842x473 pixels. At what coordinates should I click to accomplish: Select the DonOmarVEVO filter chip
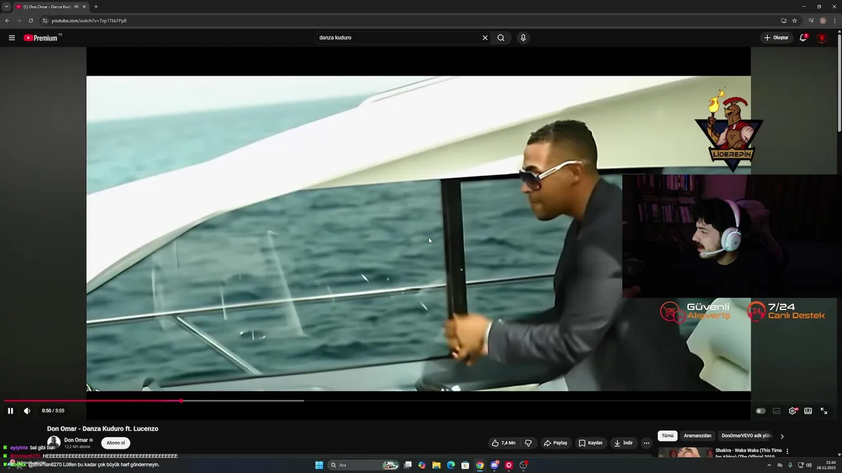click(x=747, y=436)
